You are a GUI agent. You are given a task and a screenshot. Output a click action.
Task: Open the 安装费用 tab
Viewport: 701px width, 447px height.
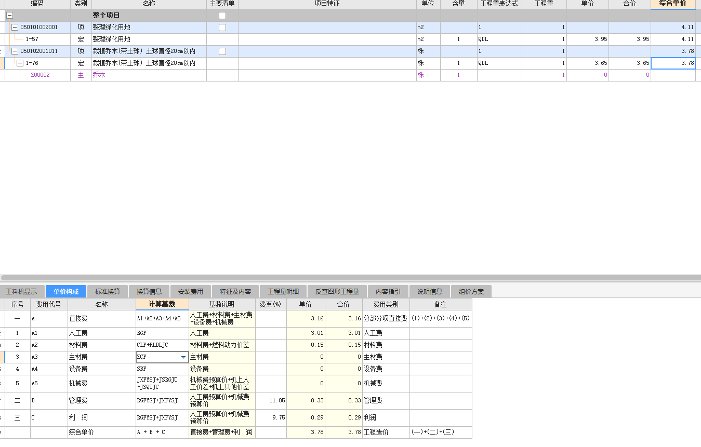tap(191, 292)
